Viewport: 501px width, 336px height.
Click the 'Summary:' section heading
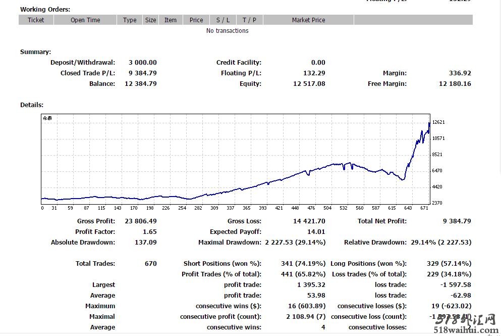(35, 52)
